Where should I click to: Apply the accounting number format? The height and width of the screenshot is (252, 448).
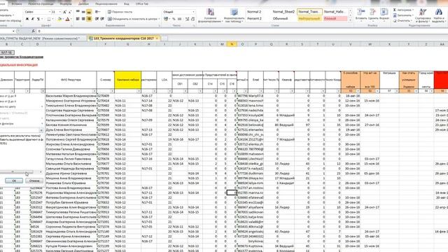tap(166, 19)
